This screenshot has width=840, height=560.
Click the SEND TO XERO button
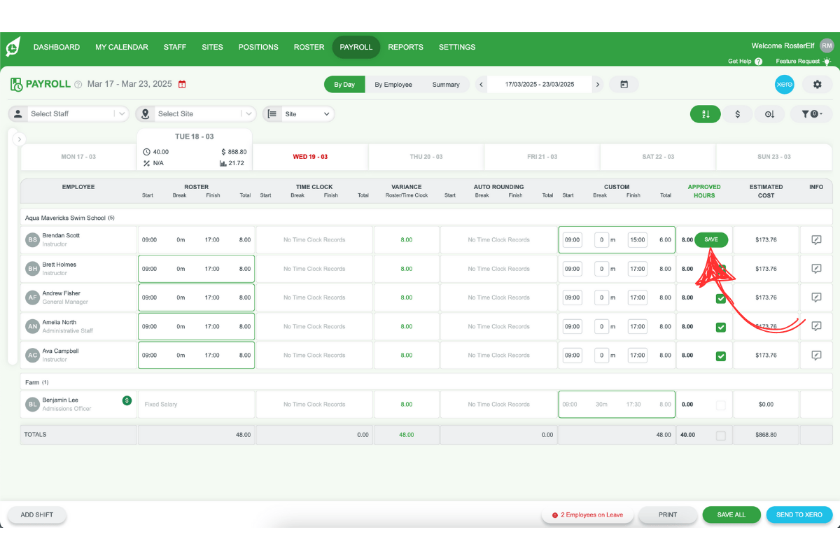(x=799, y=514)
